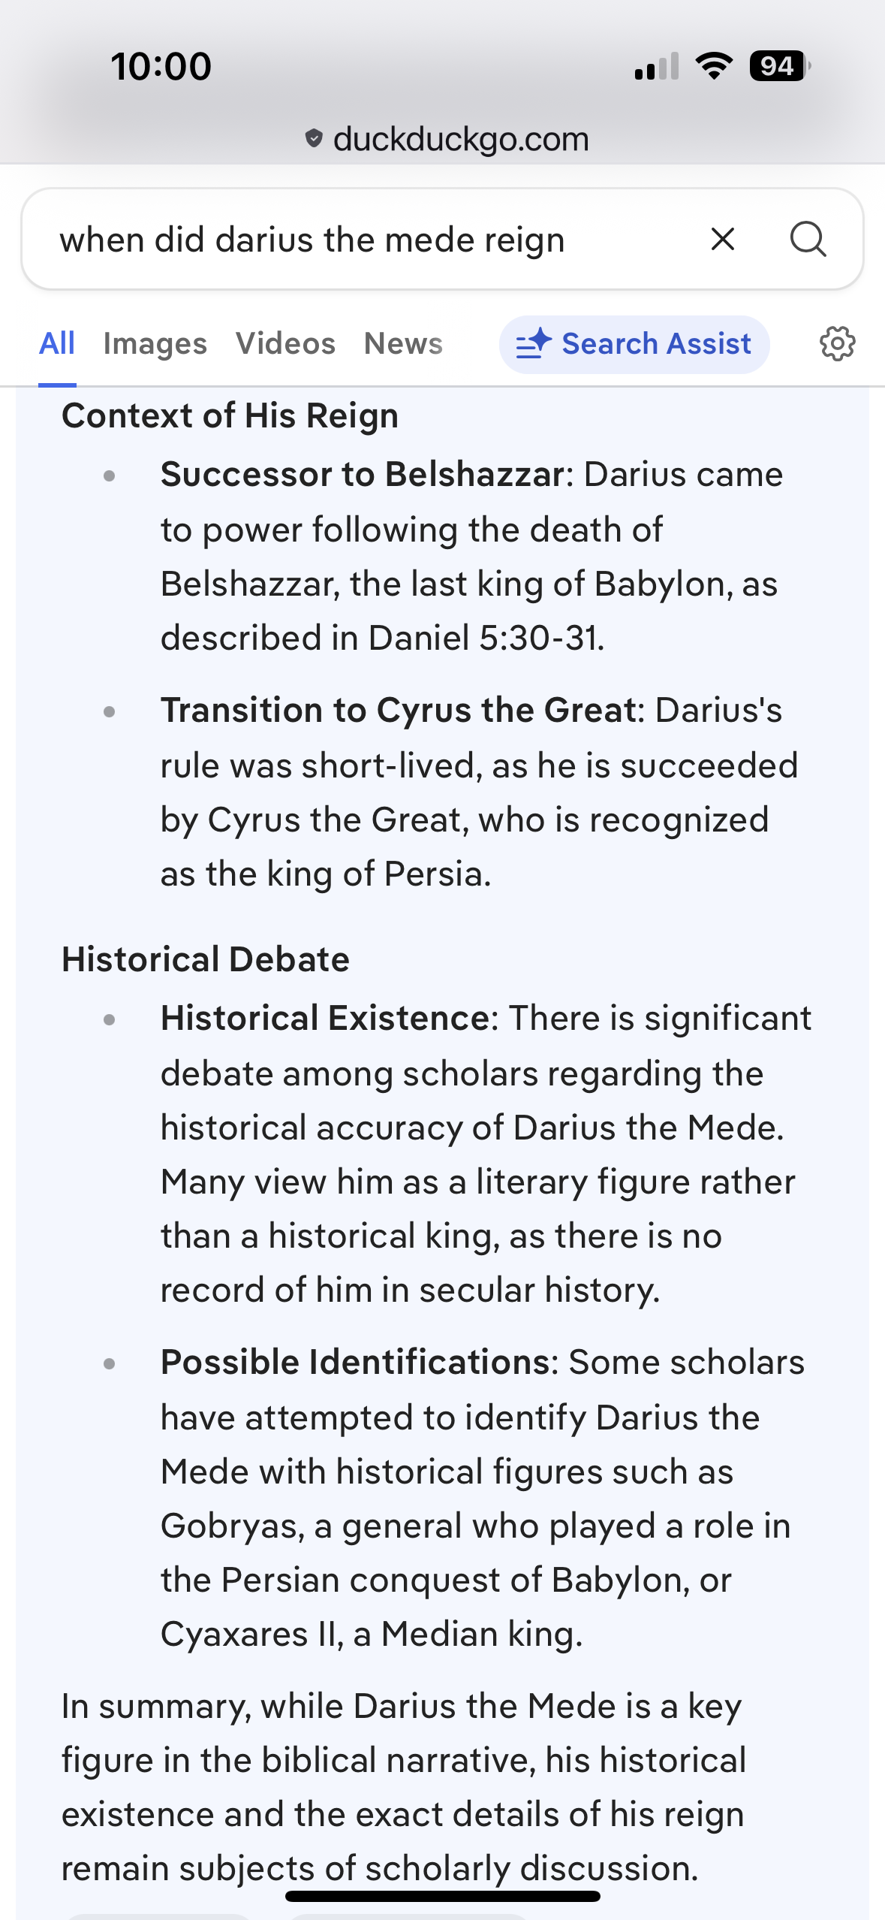The height and width of the screenshot is (1920, 885).
Task: Tap the Wi-Fi status icon
Action: 714,66
